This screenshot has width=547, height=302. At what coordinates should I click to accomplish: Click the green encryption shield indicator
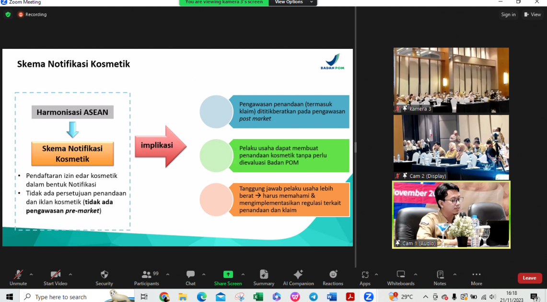[8, 14]
